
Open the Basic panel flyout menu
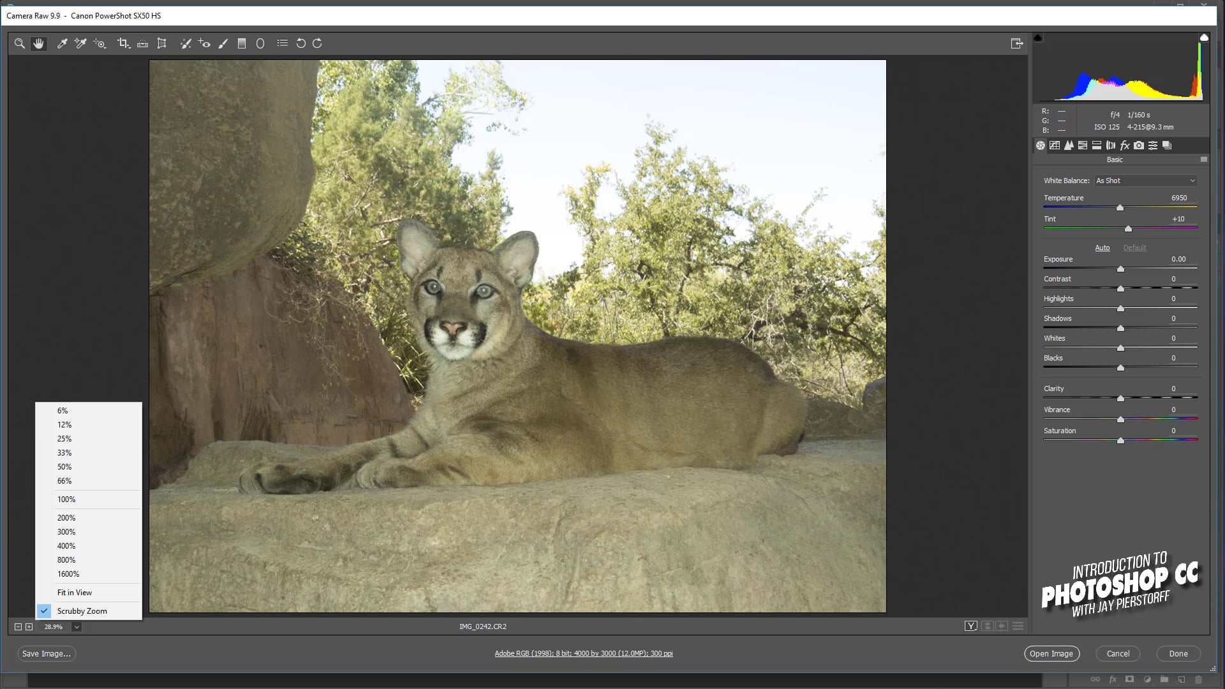click(x=1205, y=159)
